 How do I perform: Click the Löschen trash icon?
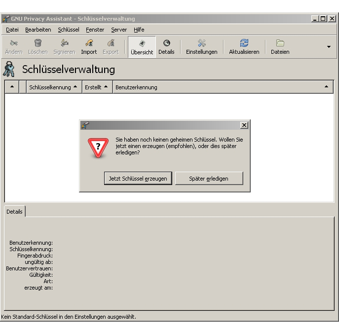coord(38,47)
